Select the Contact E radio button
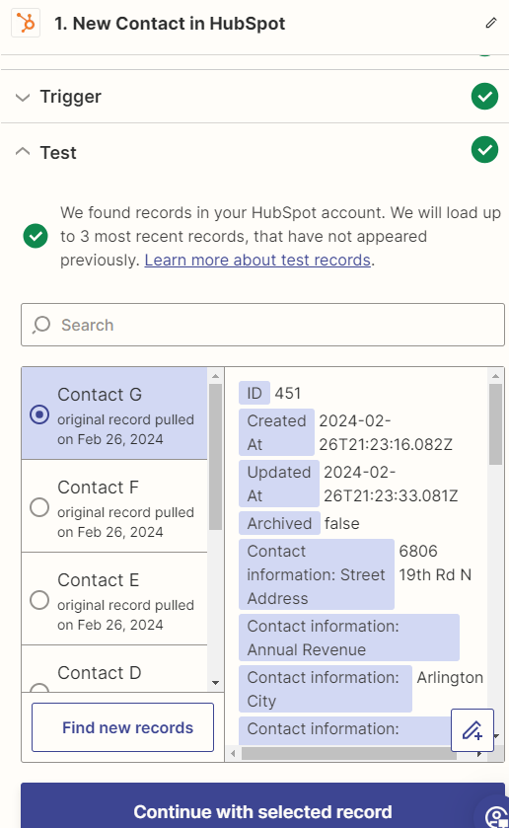Viewport: 509px width, 828px height. (39, 600)
